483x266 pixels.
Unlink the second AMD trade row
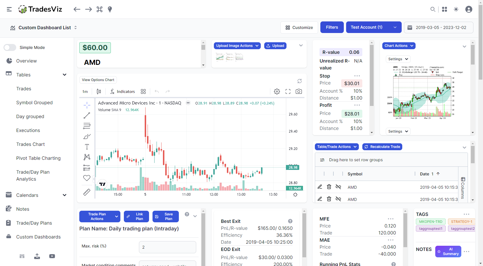[x=338, y=199]
